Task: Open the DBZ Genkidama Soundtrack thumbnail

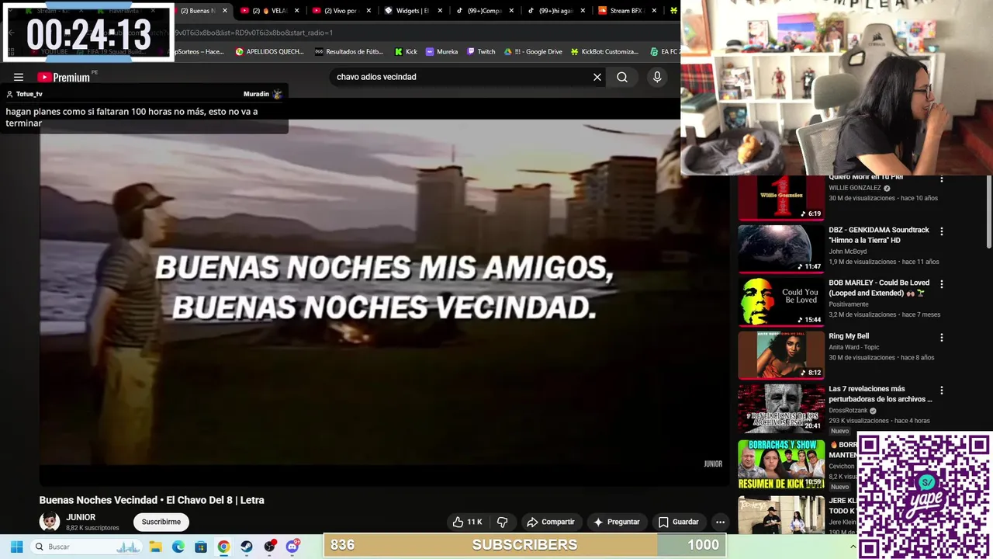Action: coord(781,248)
